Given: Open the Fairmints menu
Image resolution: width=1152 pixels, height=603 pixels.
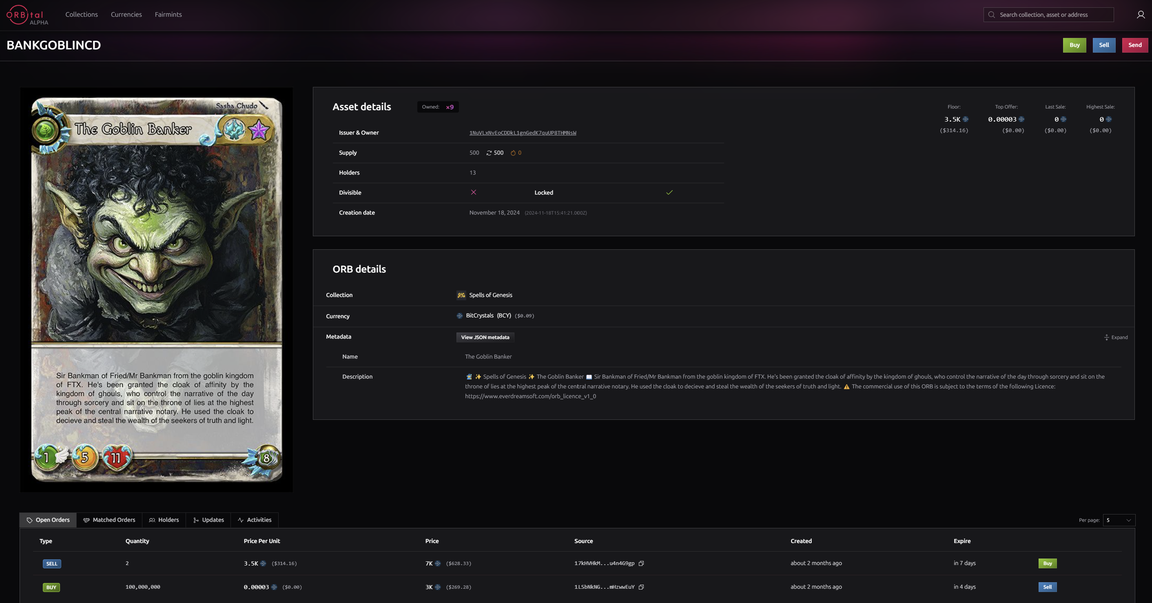Looking at the screenshot, I should tap(168, 15).
